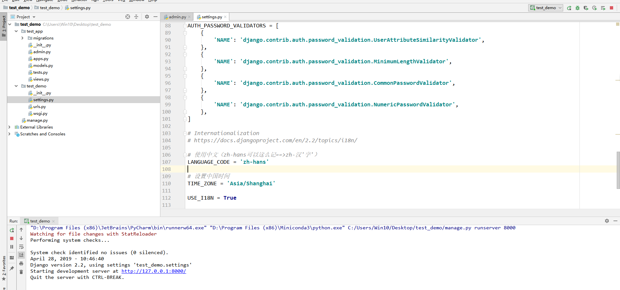Pause output in the Run panel
Image resolution: width=620 pixels, height=290 pixels.
(x=12, y=247)
